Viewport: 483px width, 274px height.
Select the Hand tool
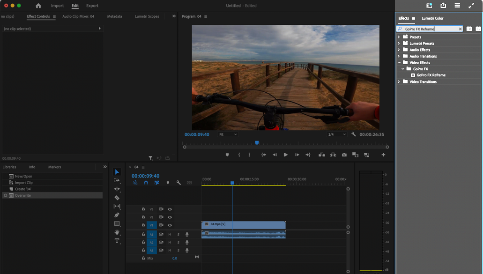[117, 232]
